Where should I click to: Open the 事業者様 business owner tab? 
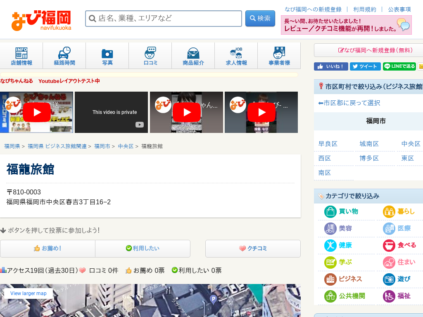(x=279, y=56)
